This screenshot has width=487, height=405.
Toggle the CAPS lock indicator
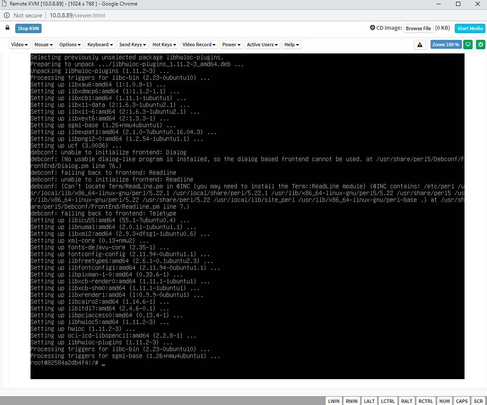click(x=462, y=401)
